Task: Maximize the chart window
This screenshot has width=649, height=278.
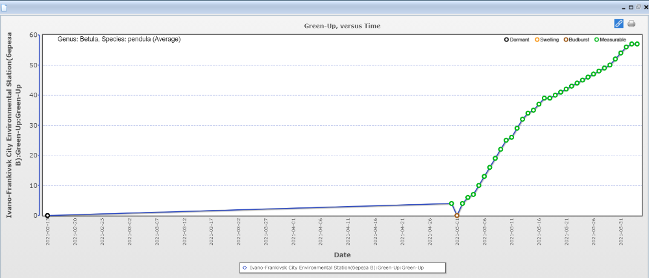Action: pyautogui.click(x=631, y=6)
